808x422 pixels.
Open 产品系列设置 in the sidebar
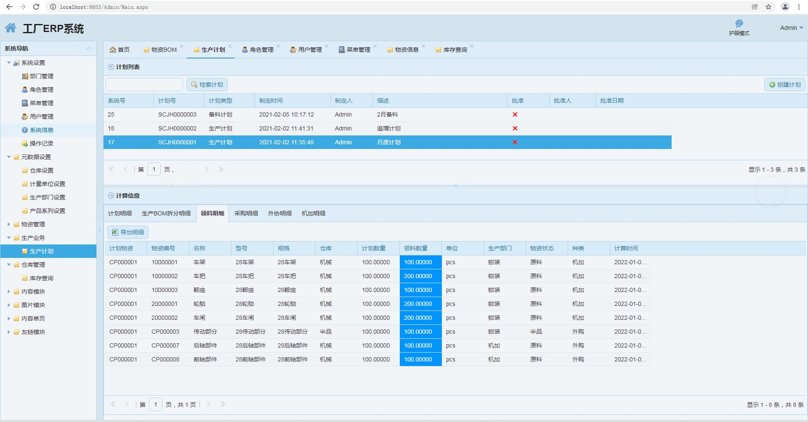(x=48, y=211)
